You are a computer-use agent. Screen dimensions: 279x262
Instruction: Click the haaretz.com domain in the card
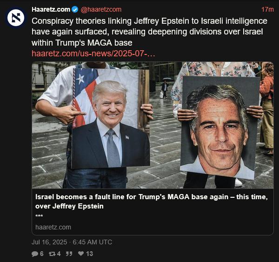click(x=53, y=227)
